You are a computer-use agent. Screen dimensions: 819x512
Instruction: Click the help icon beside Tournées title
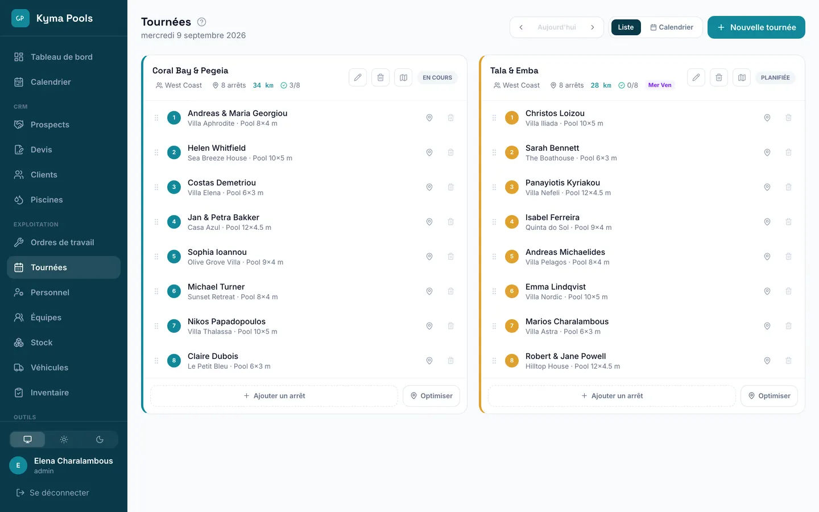(x=201, y=22)
